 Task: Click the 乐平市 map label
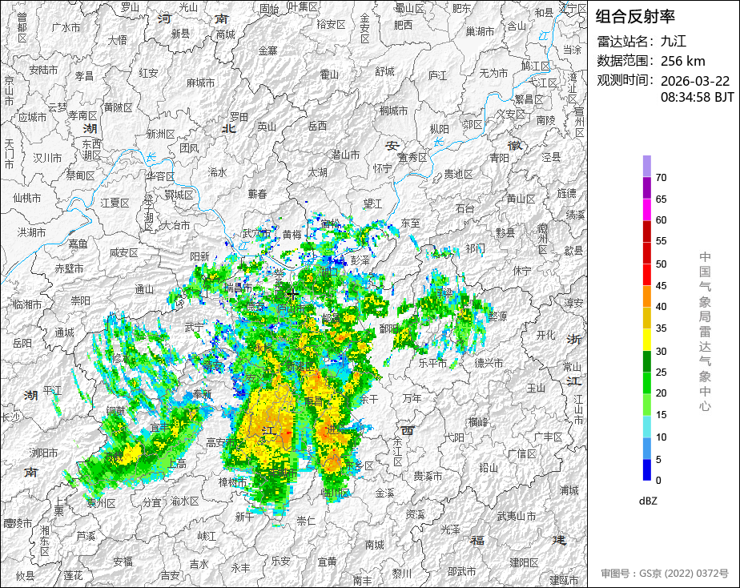point(432,363)
